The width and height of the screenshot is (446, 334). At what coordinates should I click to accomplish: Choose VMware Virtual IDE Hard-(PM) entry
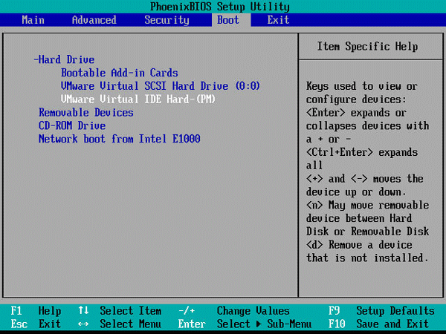tap(138, 99)
